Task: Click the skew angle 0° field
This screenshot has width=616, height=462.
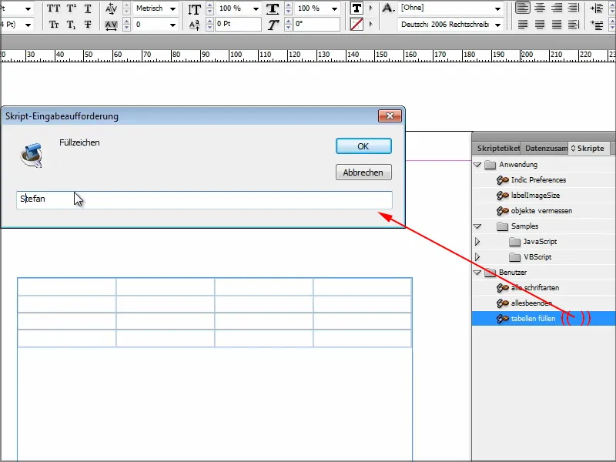Action: point(316,25)
